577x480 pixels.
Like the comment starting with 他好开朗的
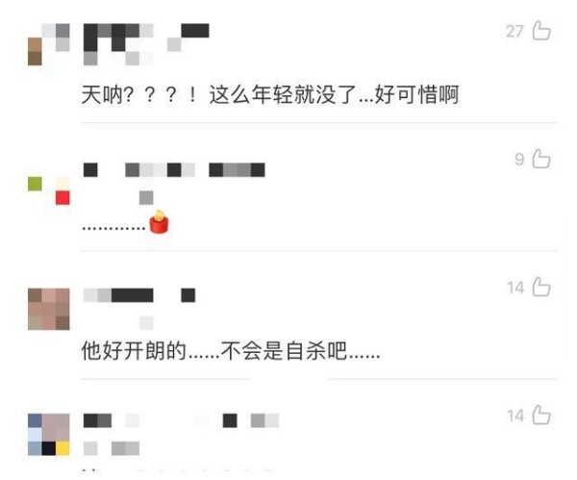[x=541, y=287]
